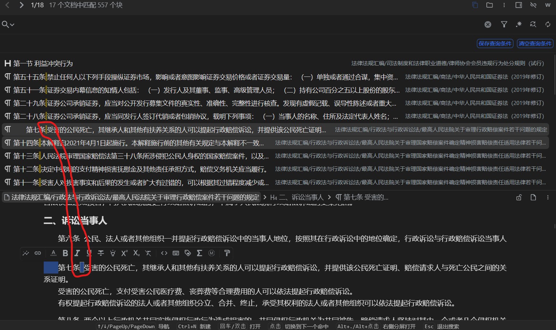556x330 pixels.
Task: Select result 第五十五条 禁止任何人以下列手段操纵证券市场
Action: pos(275,77)
